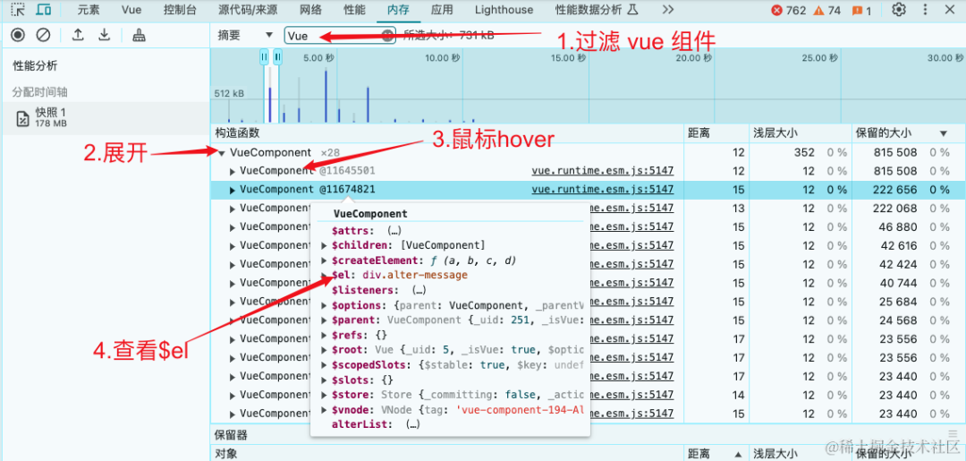Expand the VueComponent row retaining 46 880
This screenshot has width=966, height=461.
pos(233,227)
